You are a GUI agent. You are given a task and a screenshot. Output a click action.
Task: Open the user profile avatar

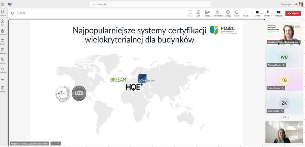(301, 4)
